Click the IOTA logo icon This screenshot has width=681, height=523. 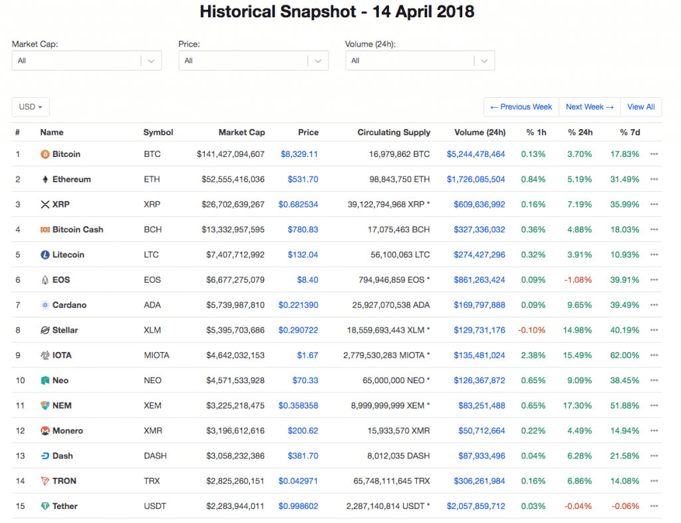click(45, 356)
